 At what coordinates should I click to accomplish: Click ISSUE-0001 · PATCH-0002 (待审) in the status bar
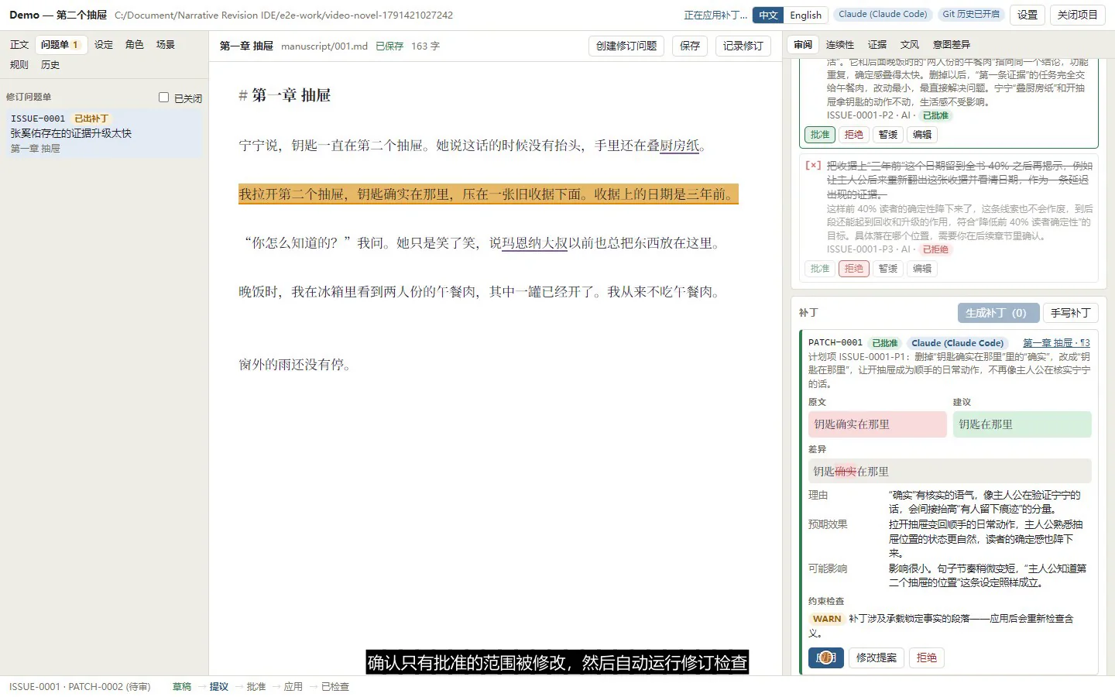pos(80,687)
